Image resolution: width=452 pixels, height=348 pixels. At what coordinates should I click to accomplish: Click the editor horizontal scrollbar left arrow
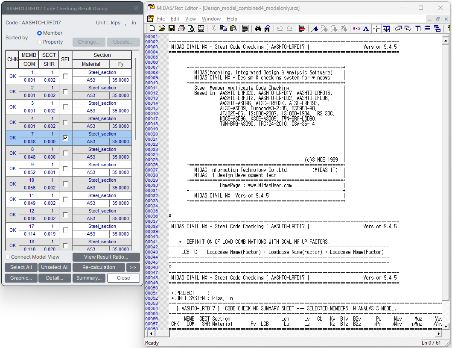[x=151, y=333]
